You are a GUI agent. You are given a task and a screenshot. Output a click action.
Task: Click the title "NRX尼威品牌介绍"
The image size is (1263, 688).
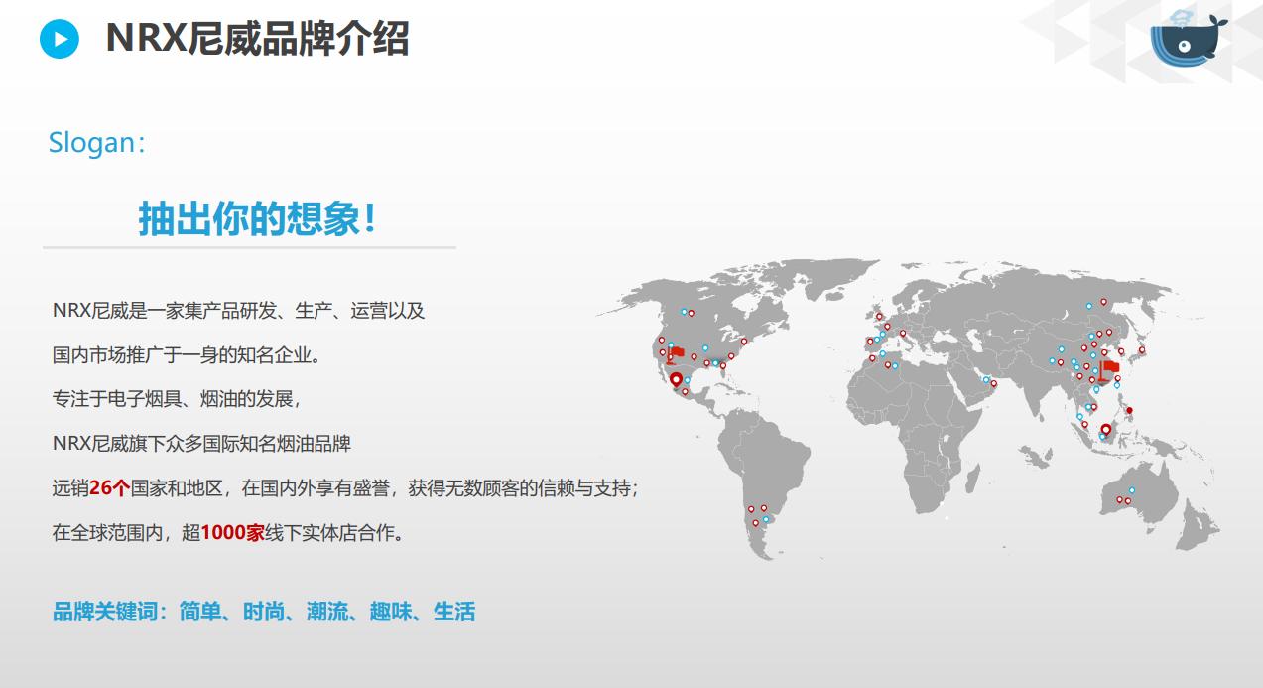click(x=257, y=40)
